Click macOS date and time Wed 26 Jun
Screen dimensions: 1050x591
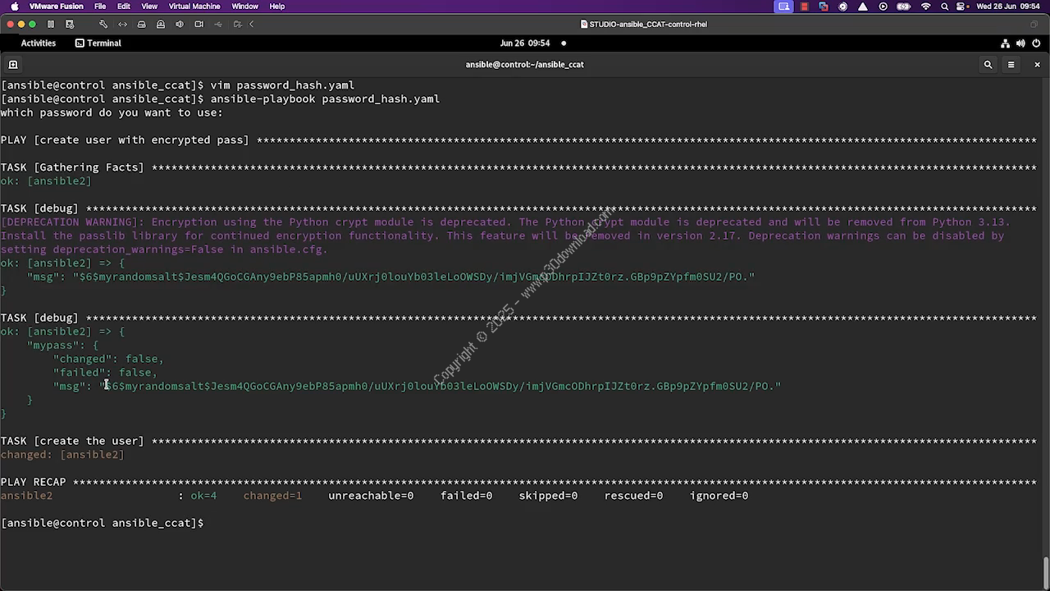1010,7
